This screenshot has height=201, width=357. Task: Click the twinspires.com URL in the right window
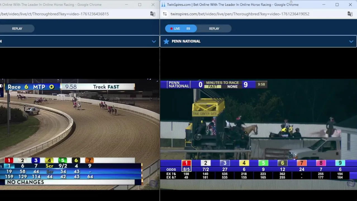tap(240, 14)
